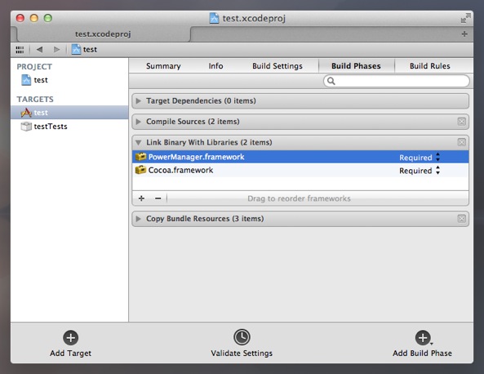Click Validate Settings button
Image resolution: width=484 pixels, height=374 pixels.
pos(242,344)
